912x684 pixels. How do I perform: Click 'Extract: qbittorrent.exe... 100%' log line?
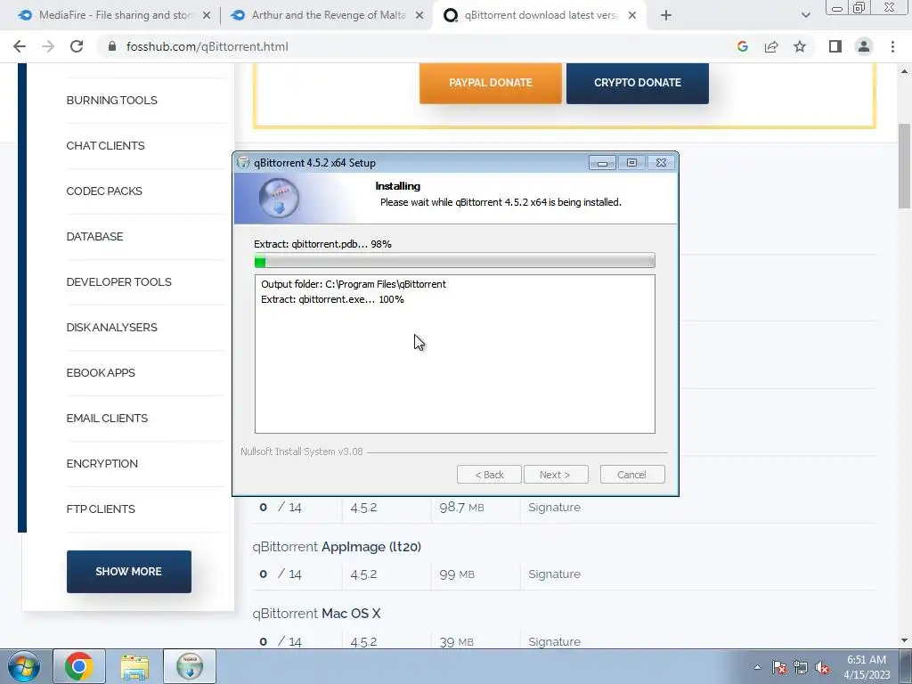click(333, 299)
